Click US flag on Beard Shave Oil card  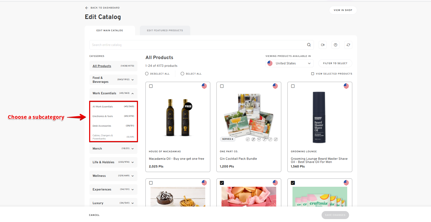point(346,86)
